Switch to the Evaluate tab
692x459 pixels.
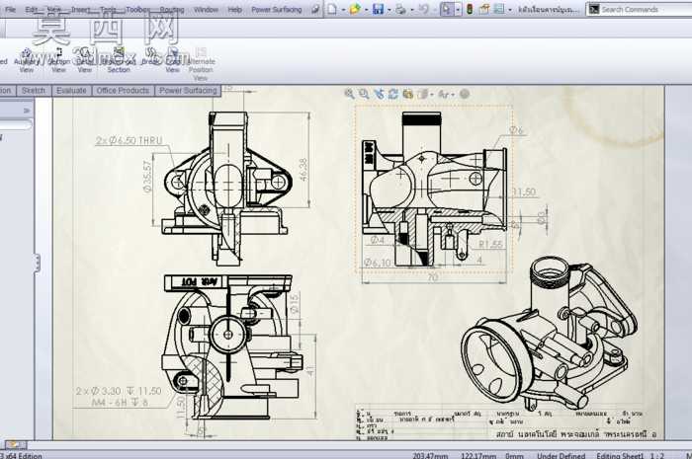click(71, 90)
